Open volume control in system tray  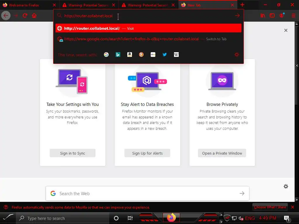click(241, 218)
